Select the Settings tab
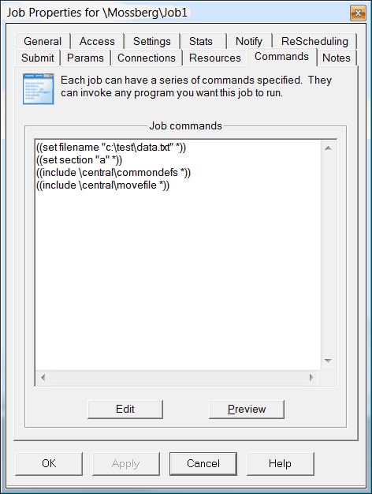The image size is (372, 494). 151,41
